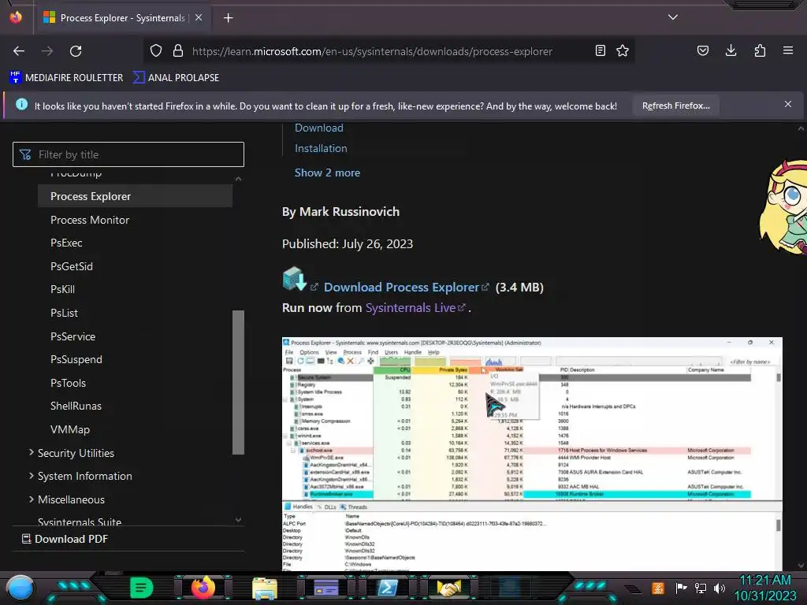Open the extensions puzzle icon
The width and height of the screenshot is (807, 605).
760,50
